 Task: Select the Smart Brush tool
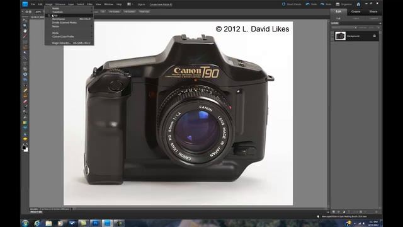click(x=25, y=112)
